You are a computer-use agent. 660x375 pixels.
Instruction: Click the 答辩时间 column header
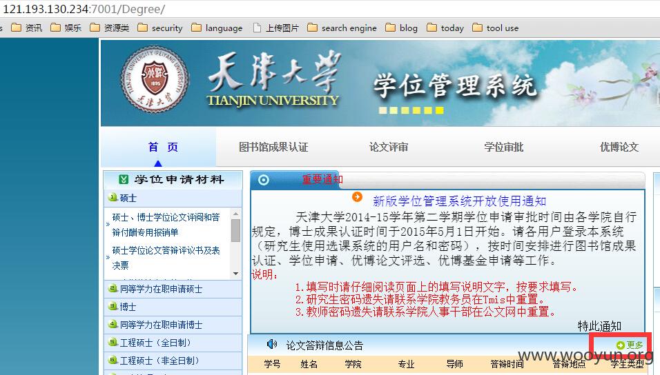click(x=507, y=364)
